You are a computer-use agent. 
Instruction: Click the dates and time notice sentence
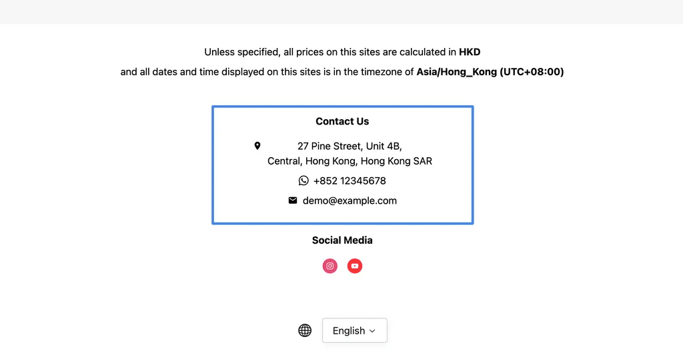[x=342, y=72]
